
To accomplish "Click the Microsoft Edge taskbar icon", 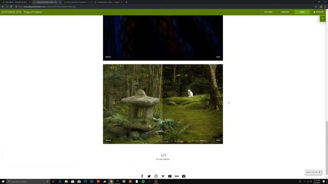I will click(60, 181).
